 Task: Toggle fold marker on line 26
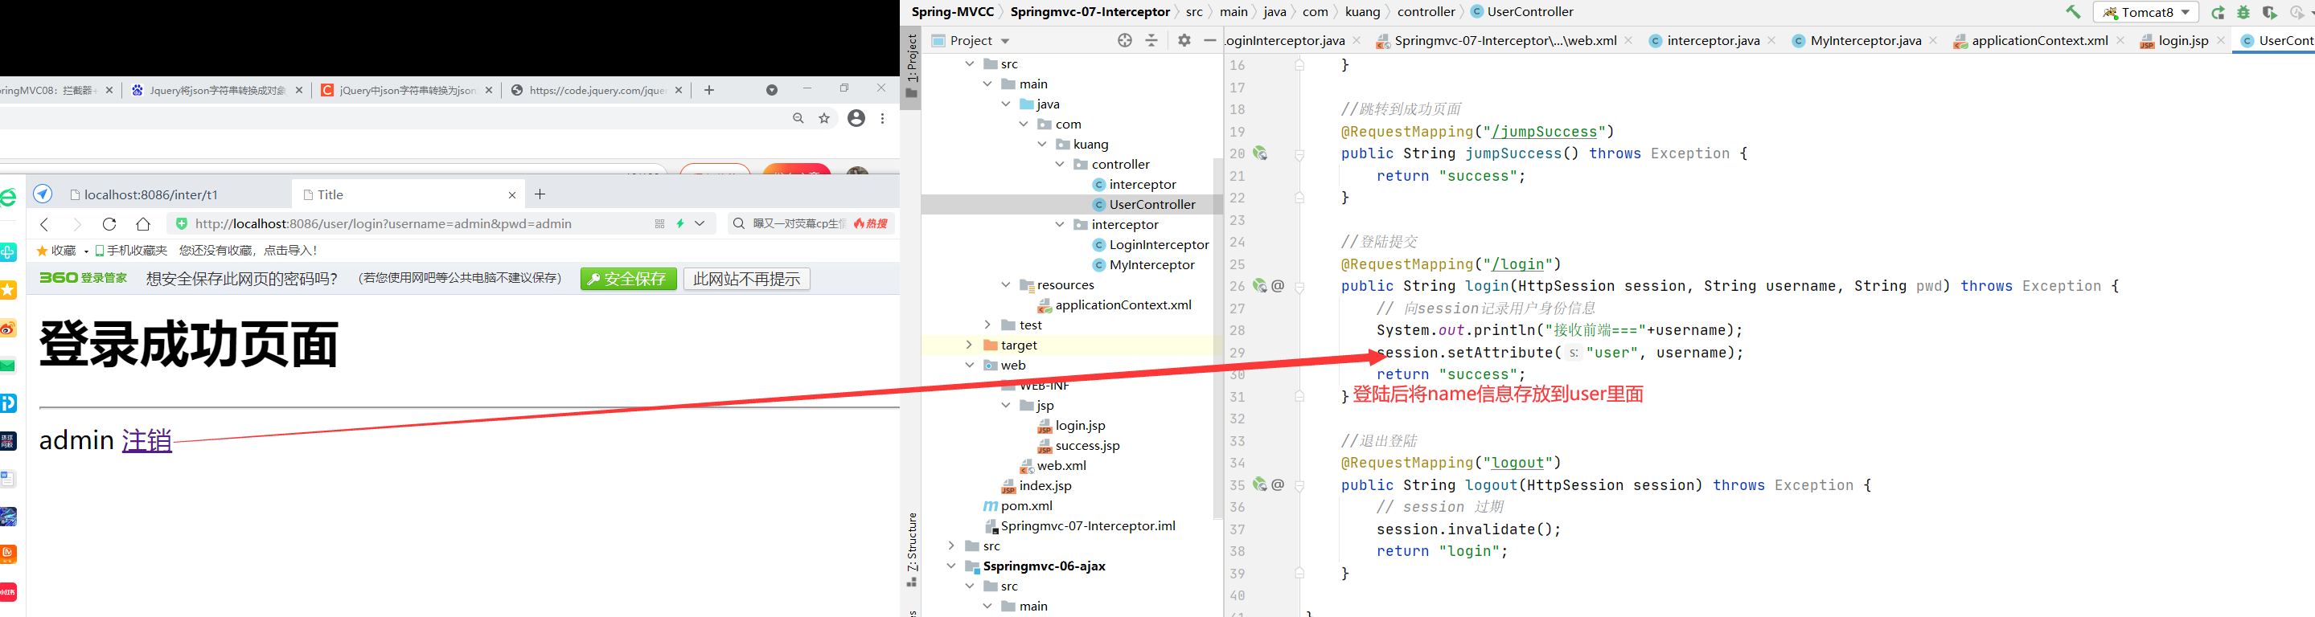pos(1299,287)
